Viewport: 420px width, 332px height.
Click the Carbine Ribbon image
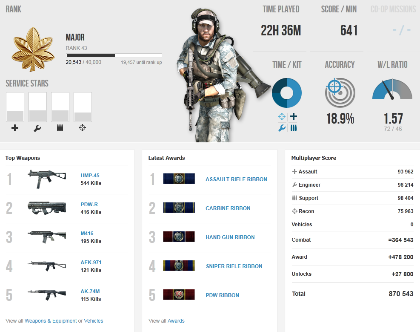(x=179, y=208)
